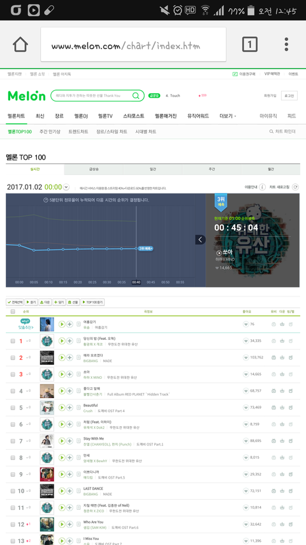Play the rank 1 song 당신의 밤
This screenshot has width=306, height=545.
[x=62, y=341]
